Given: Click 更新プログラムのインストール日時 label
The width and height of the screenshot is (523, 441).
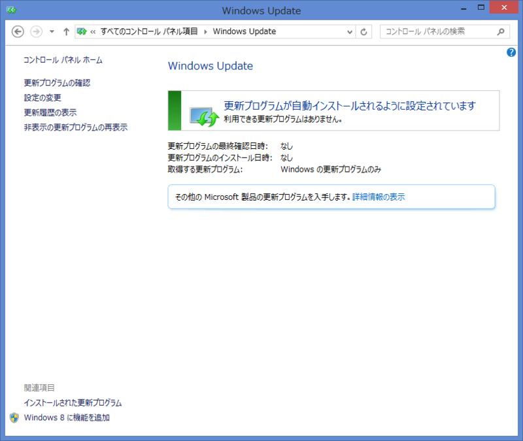Looking at the screenshot, I should tap(220, 157).
